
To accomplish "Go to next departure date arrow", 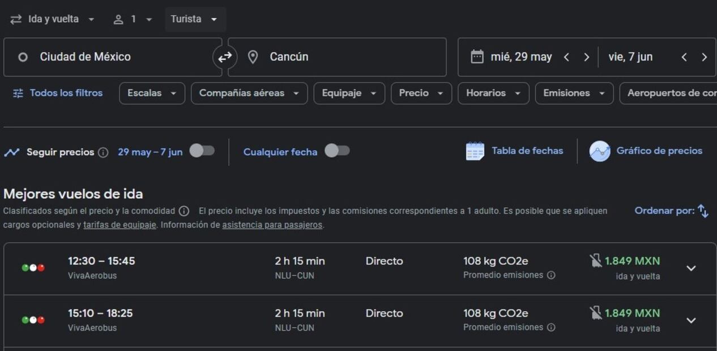I will point(586,57).
